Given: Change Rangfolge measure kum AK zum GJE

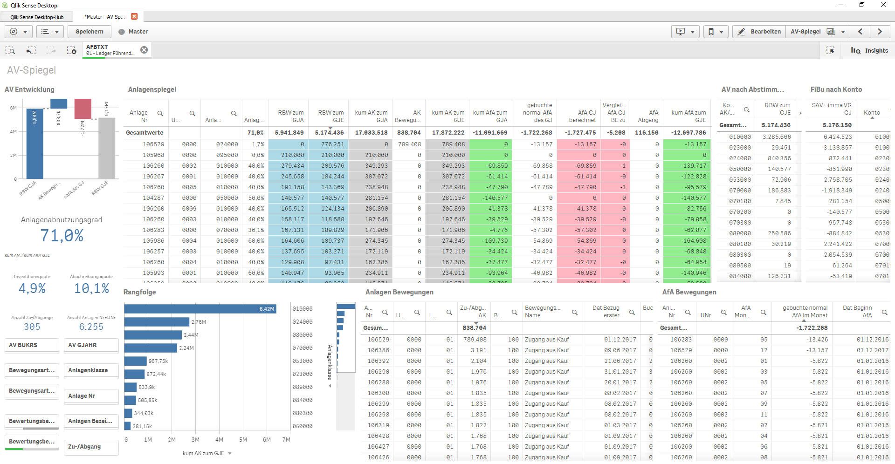Looking at the screenshot, I should pos(207,453).
